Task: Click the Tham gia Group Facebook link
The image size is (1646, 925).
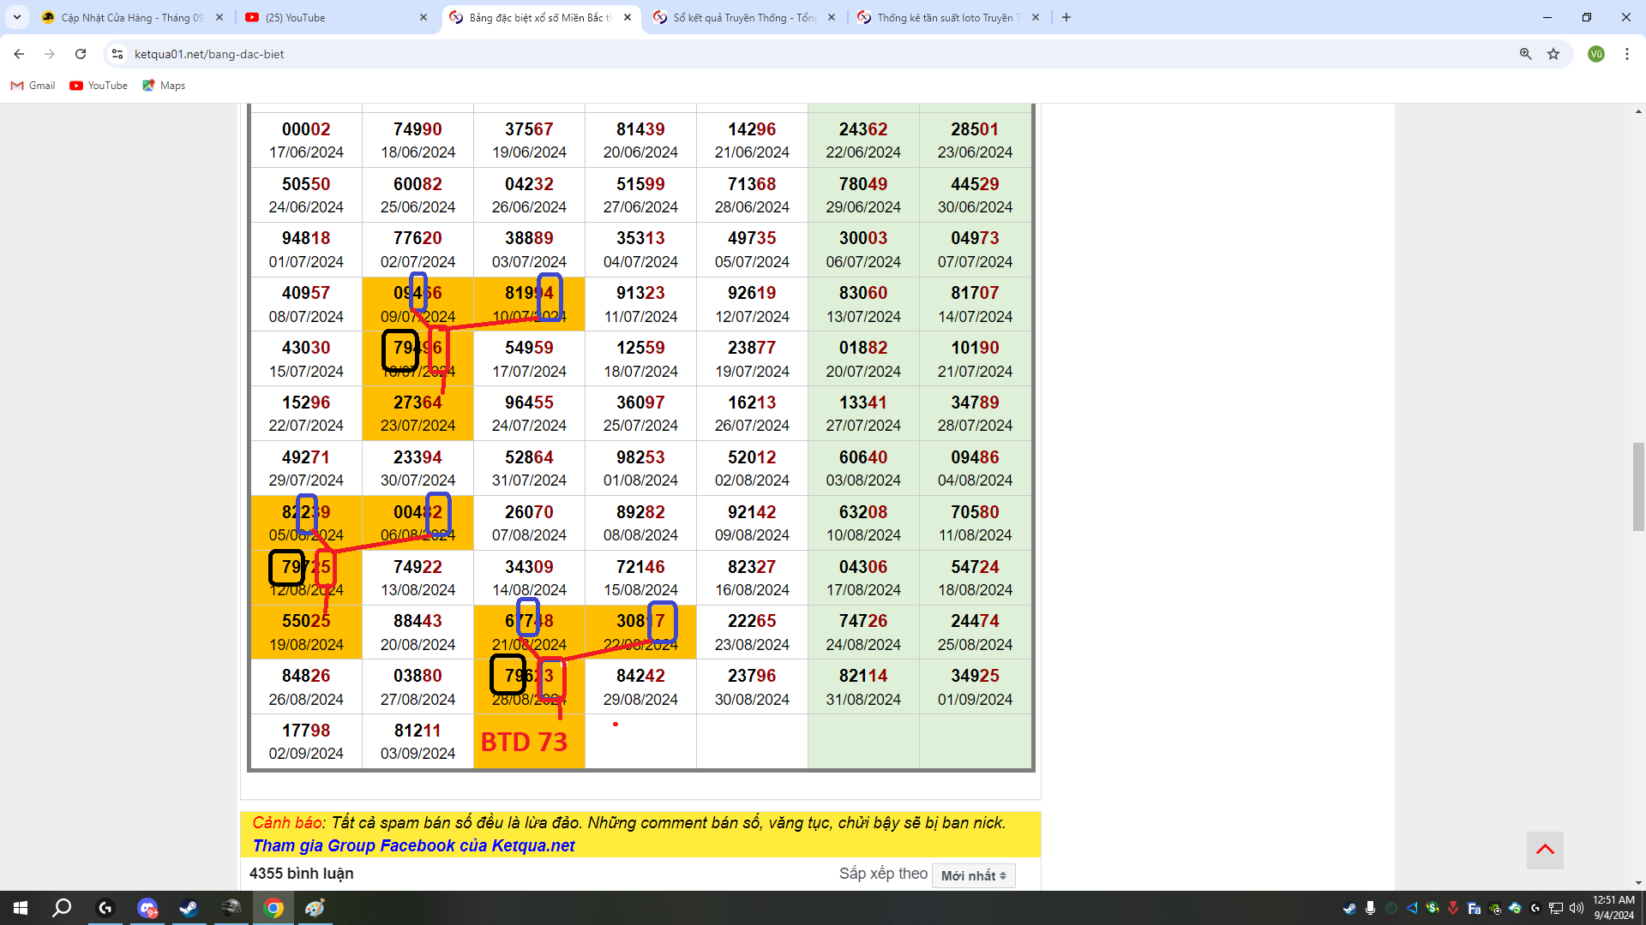Action: pyautogui.click(x=413, y=845)
